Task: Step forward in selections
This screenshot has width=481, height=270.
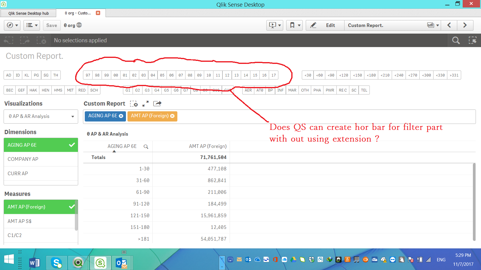Action: click(x=25, y=40)
